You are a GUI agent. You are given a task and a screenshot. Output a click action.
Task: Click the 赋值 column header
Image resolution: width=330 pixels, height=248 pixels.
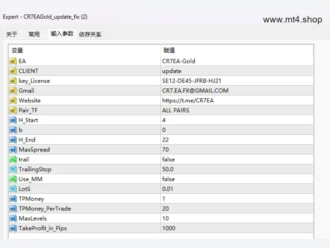click(x=237, y=51)
